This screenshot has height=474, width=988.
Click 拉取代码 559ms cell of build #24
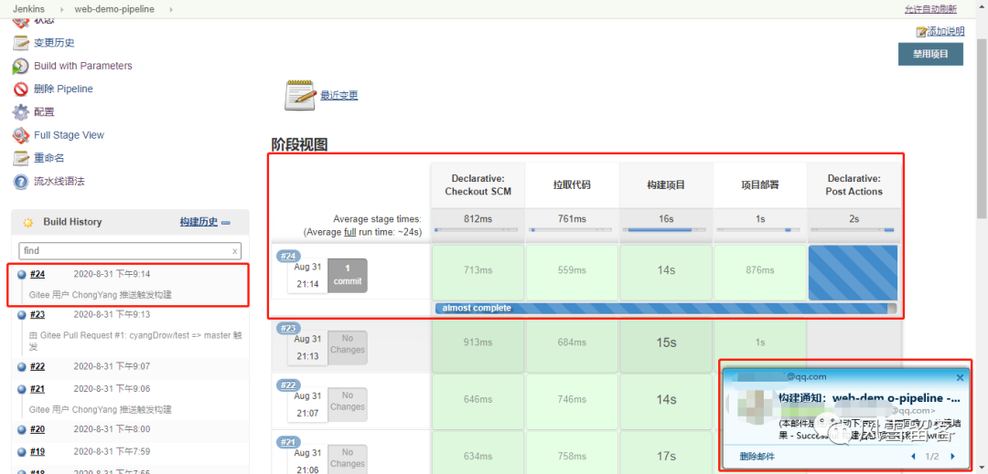[572, 270]
